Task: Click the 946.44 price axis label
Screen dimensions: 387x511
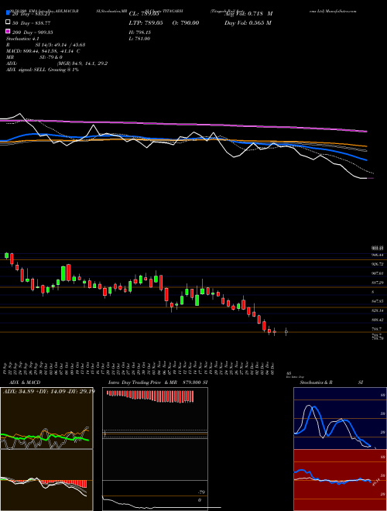Action: [378, 255]
